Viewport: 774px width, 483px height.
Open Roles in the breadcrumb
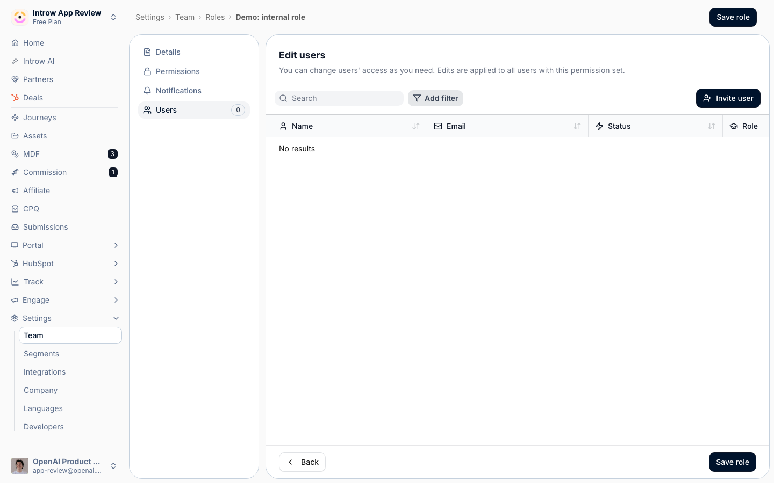pyautogui.click(x=215, y=17)
